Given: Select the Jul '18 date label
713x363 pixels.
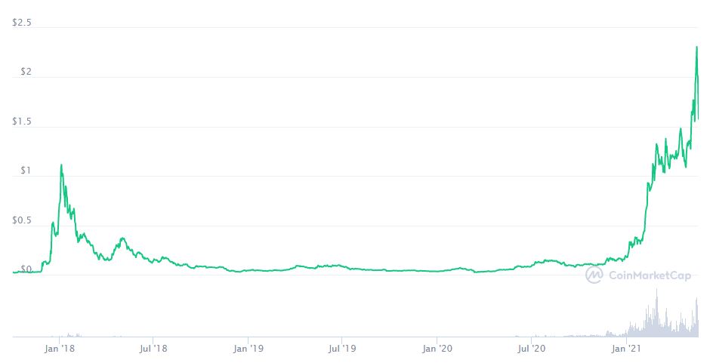Looking at the screenshot, I should pos(153,349).
